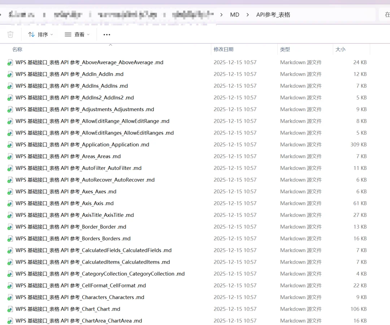Open the 查看 view dropdown
The image size is (390, 325).
click(77, 35)
